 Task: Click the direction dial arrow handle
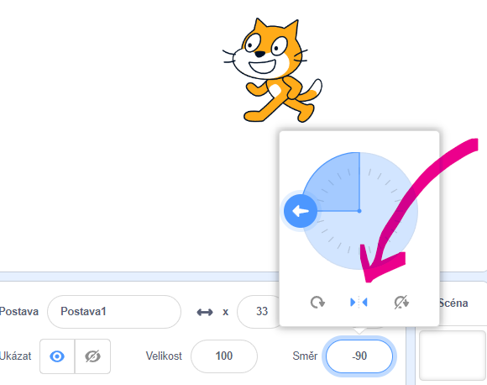pyautogui.click(x=301, y=211)
